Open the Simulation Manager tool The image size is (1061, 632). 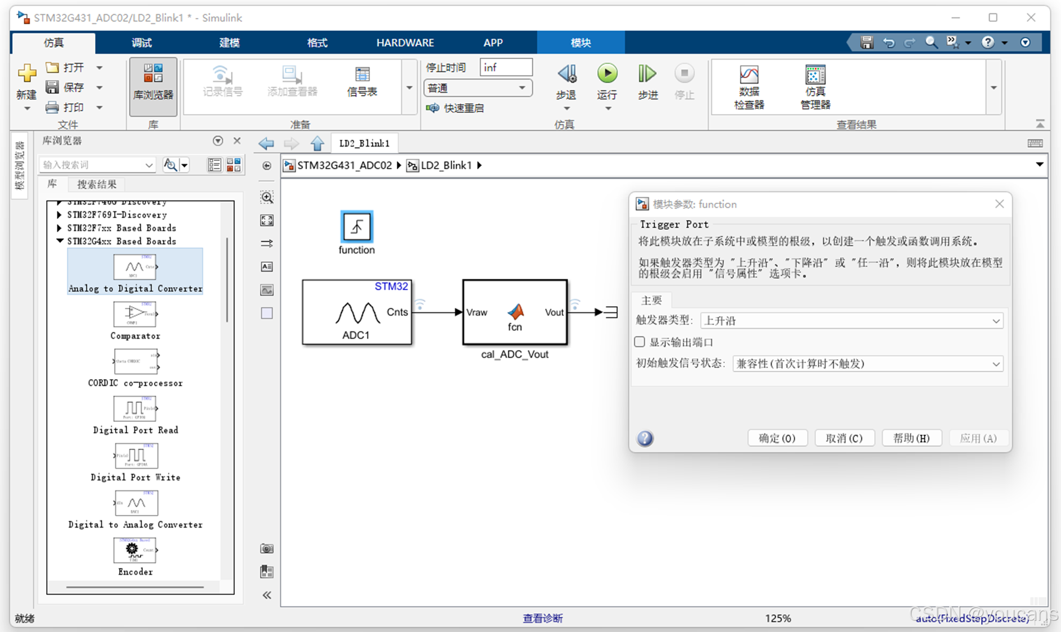[815, 87]
